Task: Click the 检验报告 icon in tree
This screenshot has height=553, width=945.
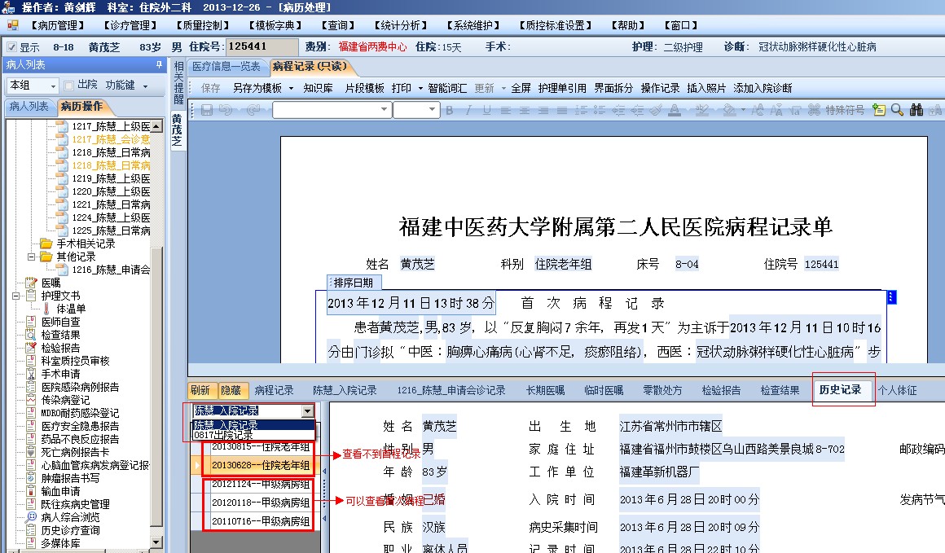Action: pos(31,348)
